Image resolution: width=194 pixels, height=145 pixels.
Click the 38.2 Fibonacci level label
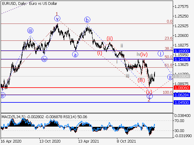point(169,49)
